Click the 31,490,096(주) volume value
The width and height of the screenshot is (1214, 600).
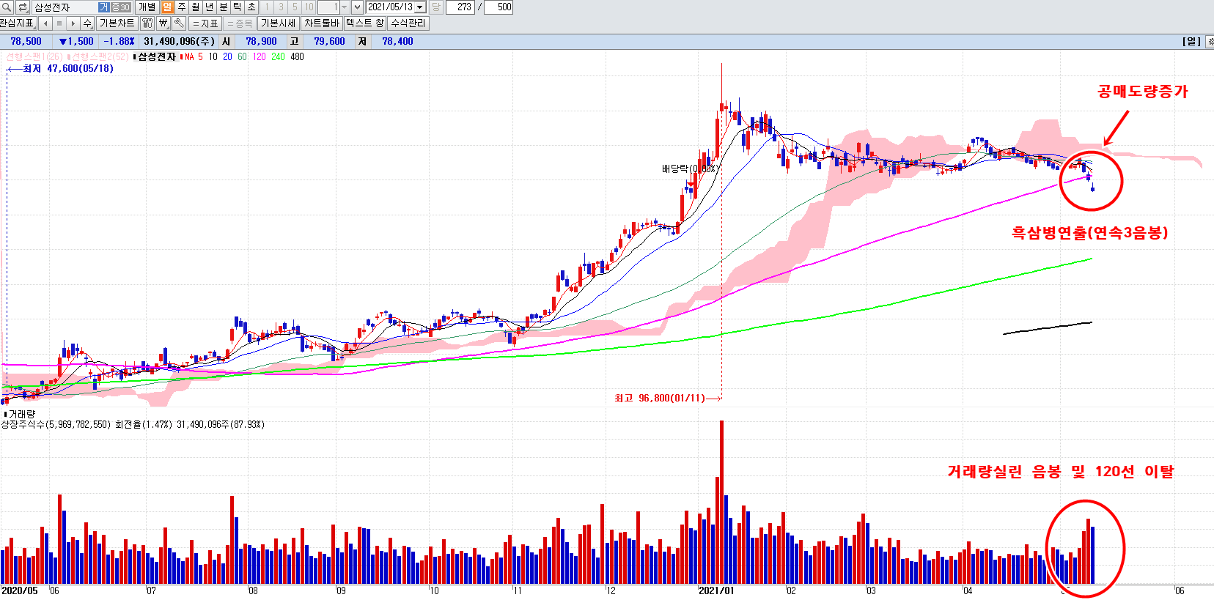tap(180, 42)
